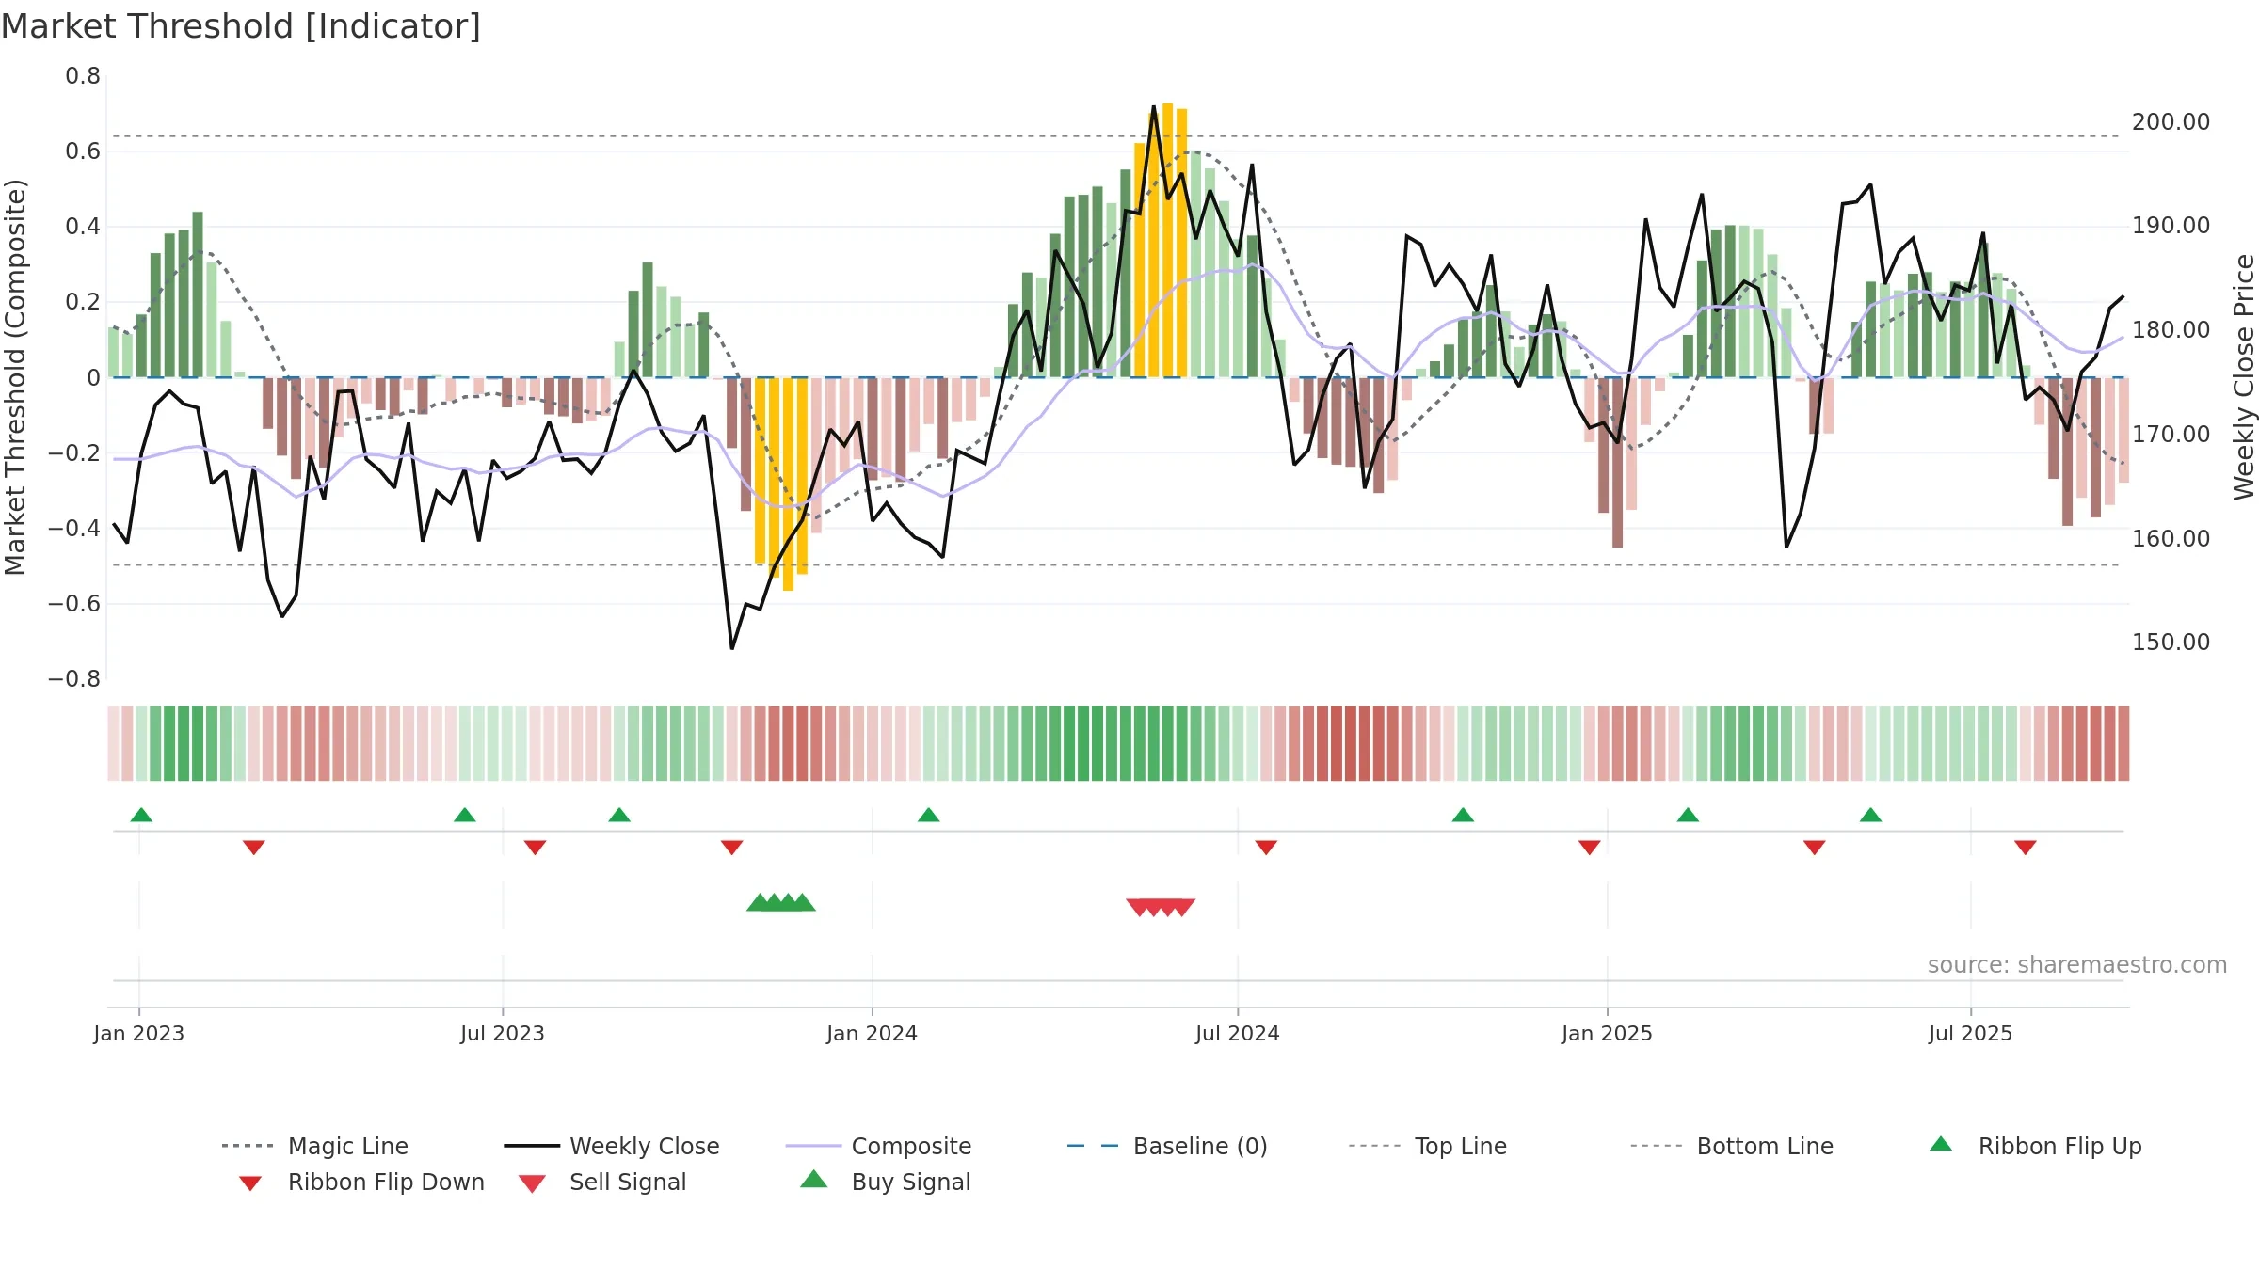Click the Jan 2024 date label
This screenshot has width=2259, height=1270.
[873, 1033]
